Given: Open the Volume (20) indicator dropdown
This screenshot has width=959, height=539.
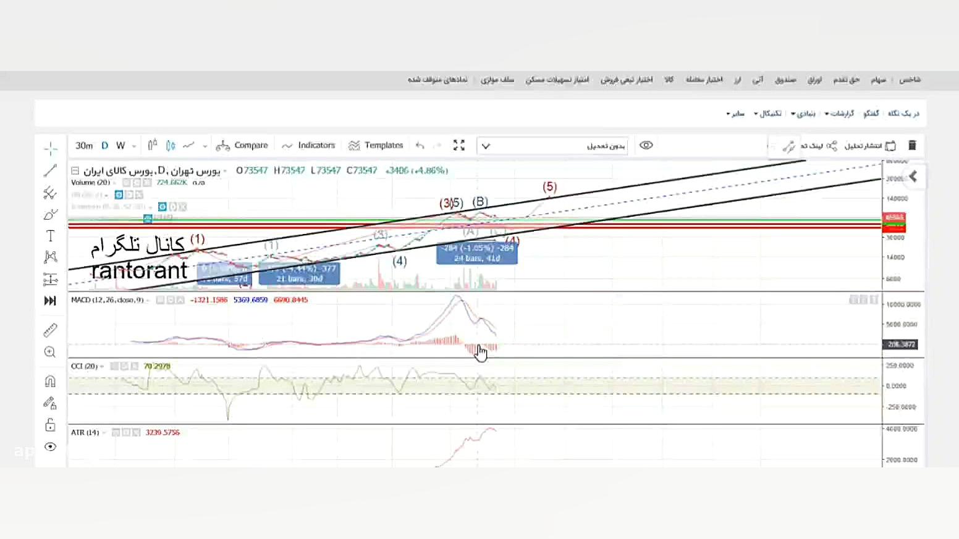Looking at the screenshot, I should coord(115,183).
